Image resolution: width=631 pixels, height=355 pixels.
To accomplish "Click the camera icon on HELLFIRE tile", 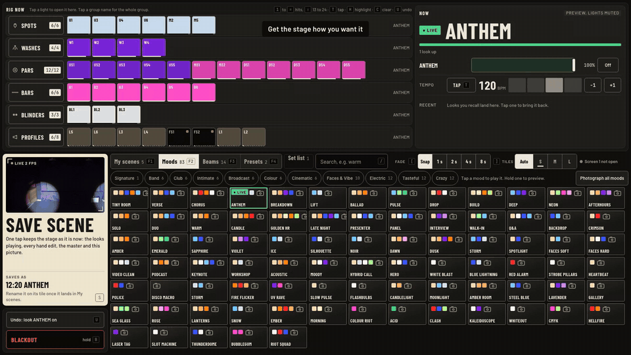I will [606, 309].
